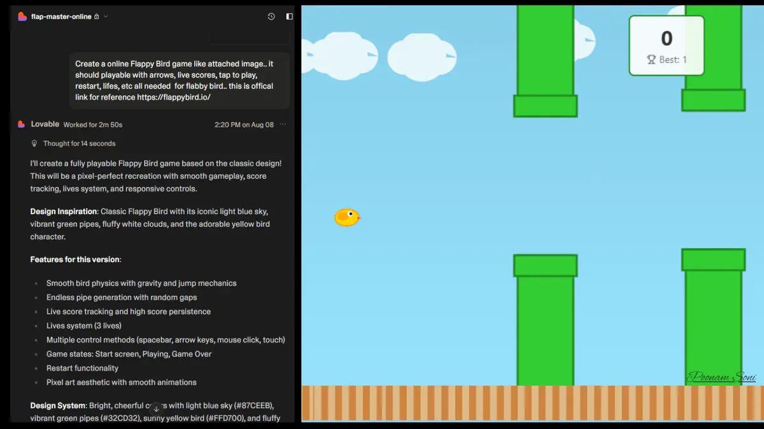Click the 'Design System' heading

tap(58, 405)
